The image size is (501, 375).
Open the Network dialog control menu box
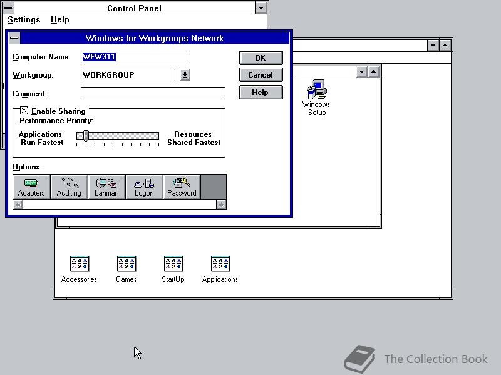pos(14,38)
